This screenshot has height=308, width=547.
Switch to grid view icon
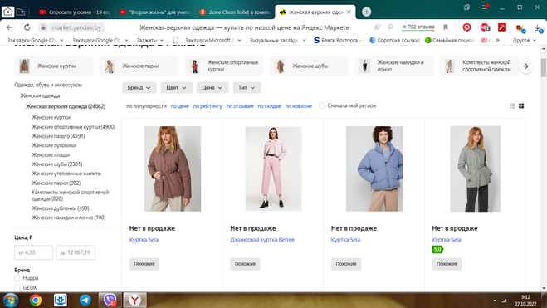click(521, 105)
